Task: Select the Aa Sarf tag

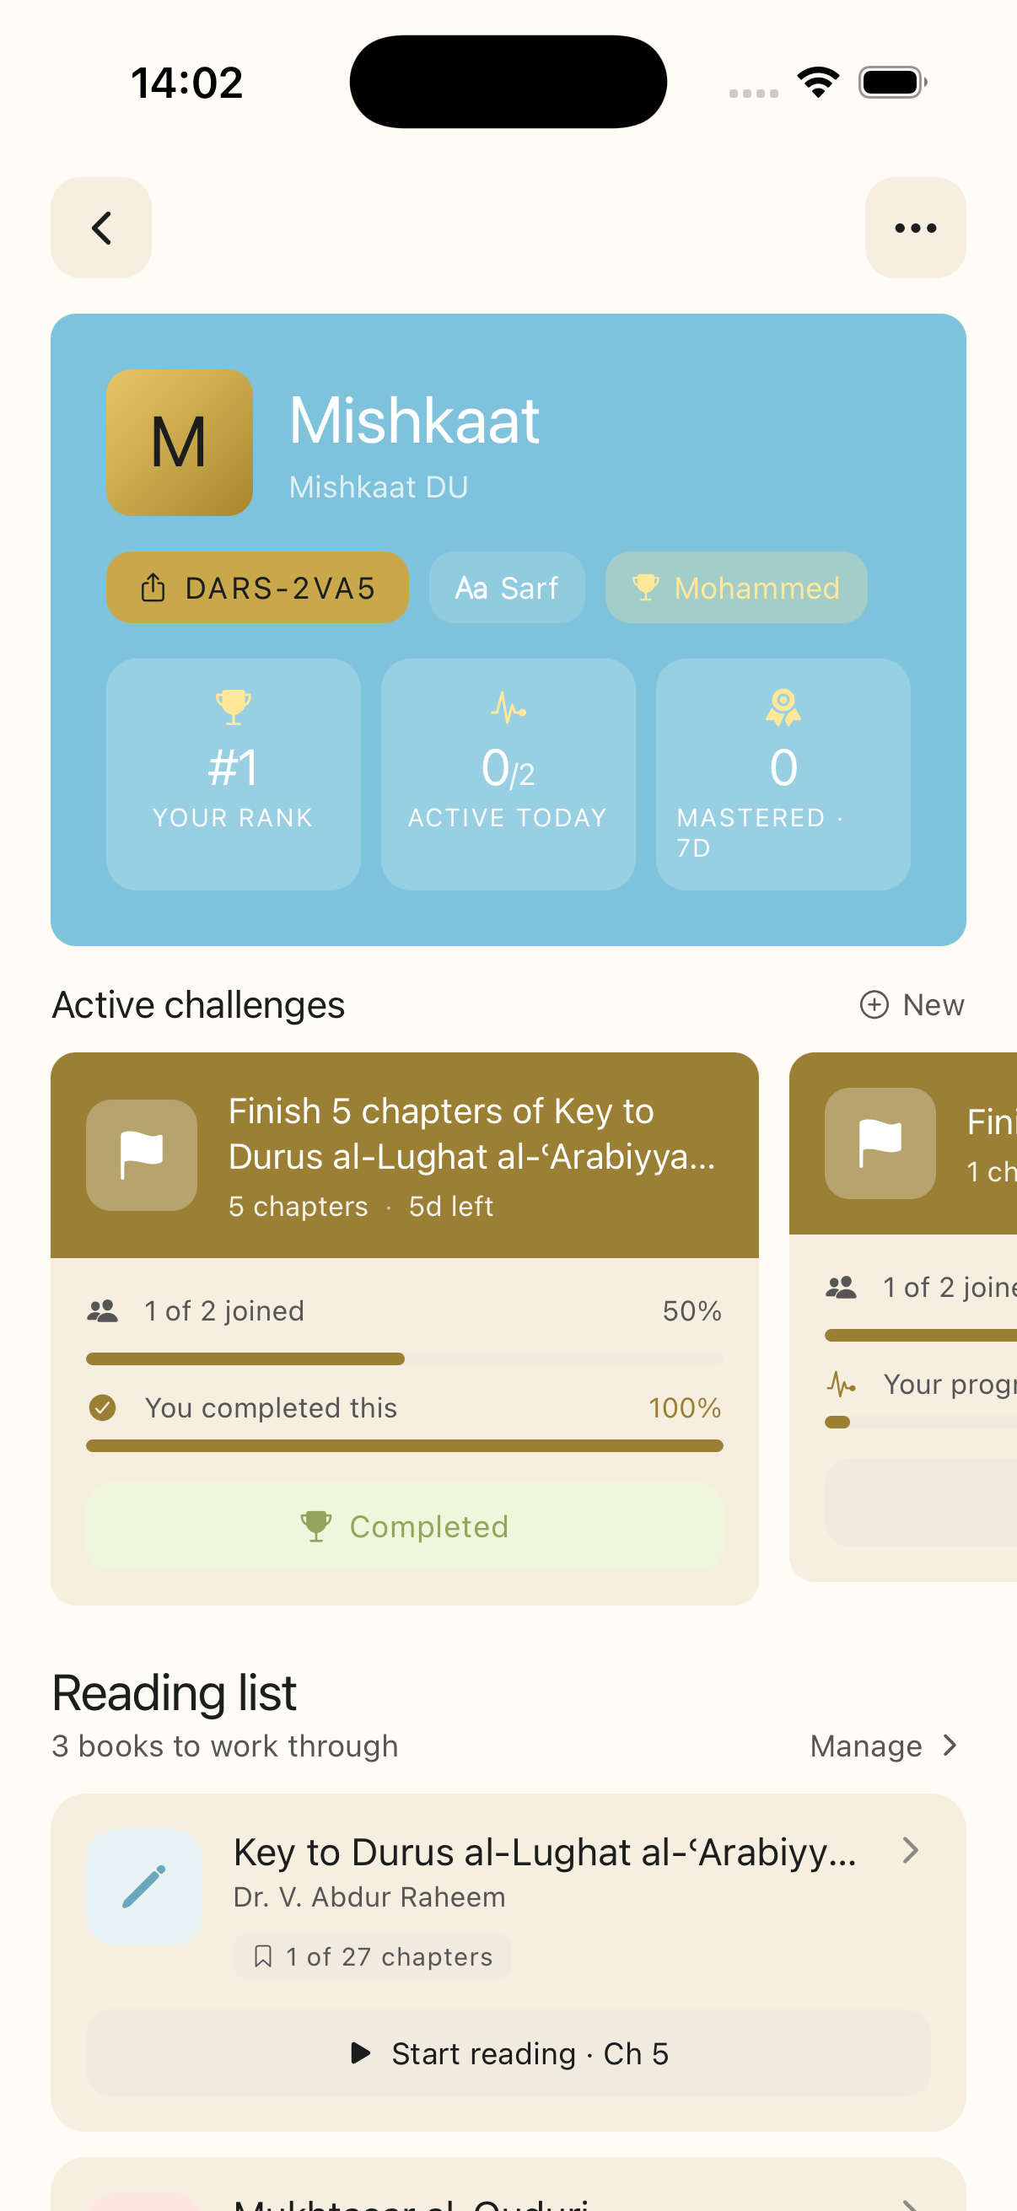Action: pyautogui.click(x=506, y=588)
